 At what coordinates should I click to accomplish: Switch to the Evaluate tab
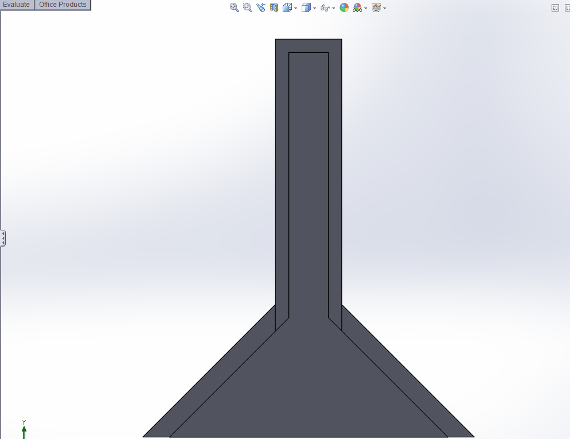[16, 5]
